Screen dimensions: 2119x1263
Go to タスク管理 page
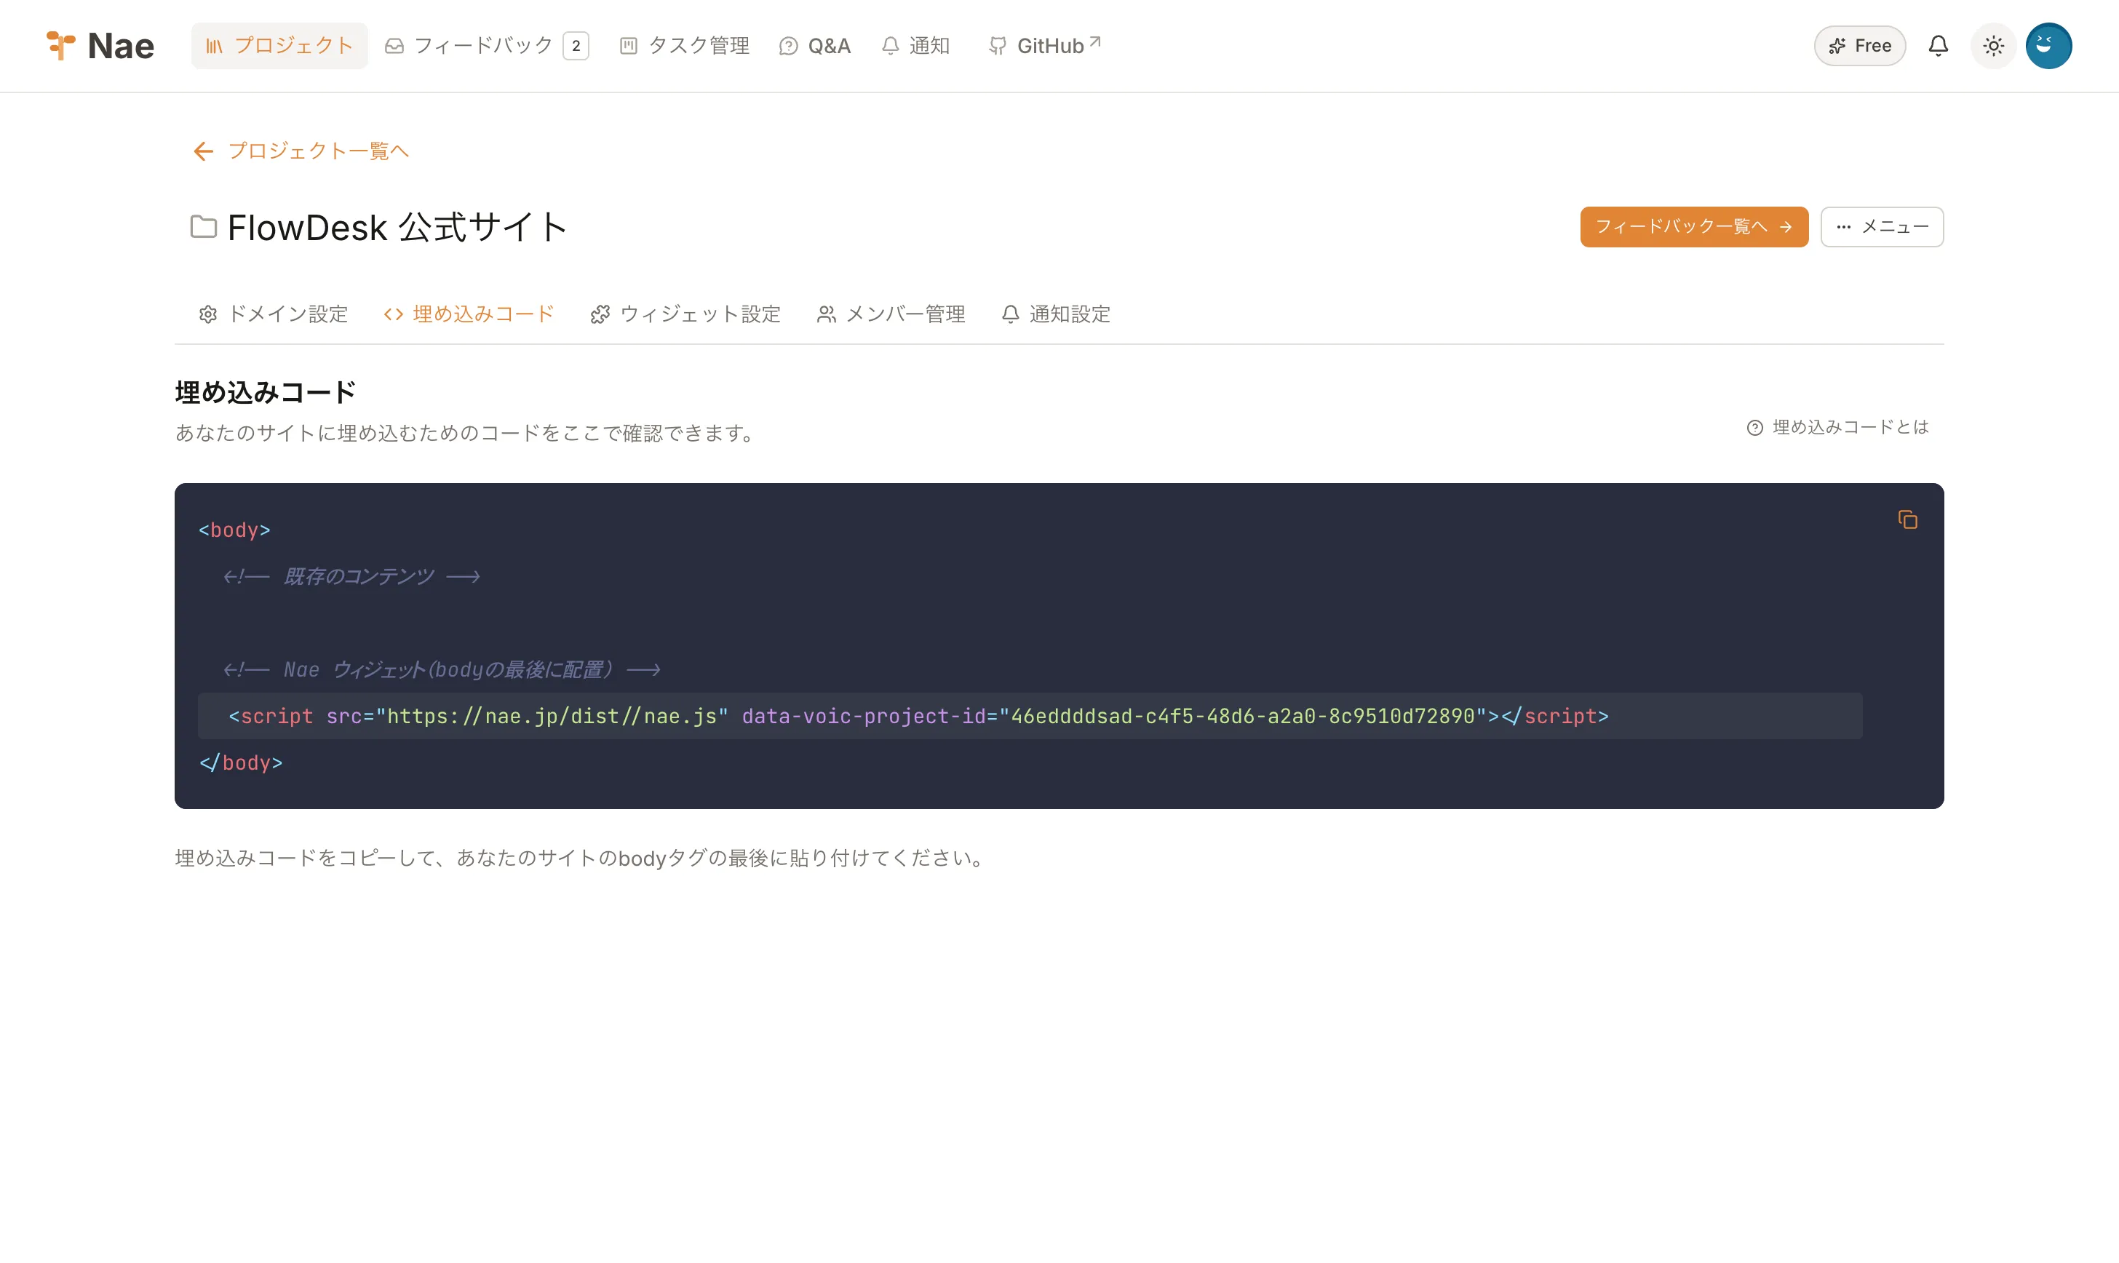(684, 46)
